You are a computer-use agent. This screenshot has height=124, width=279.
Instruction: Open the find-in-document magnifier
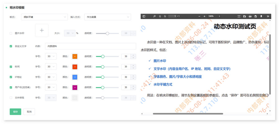(155, 16)
